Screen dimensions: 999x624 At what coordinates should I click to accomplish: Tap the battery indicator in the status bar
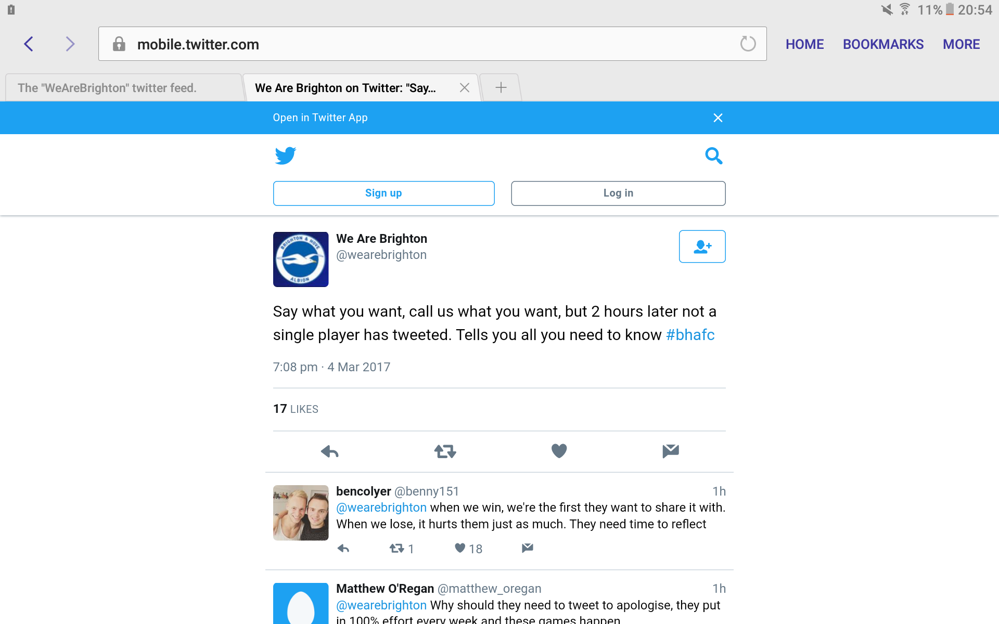pyautogui.click(x=950, y=10)
